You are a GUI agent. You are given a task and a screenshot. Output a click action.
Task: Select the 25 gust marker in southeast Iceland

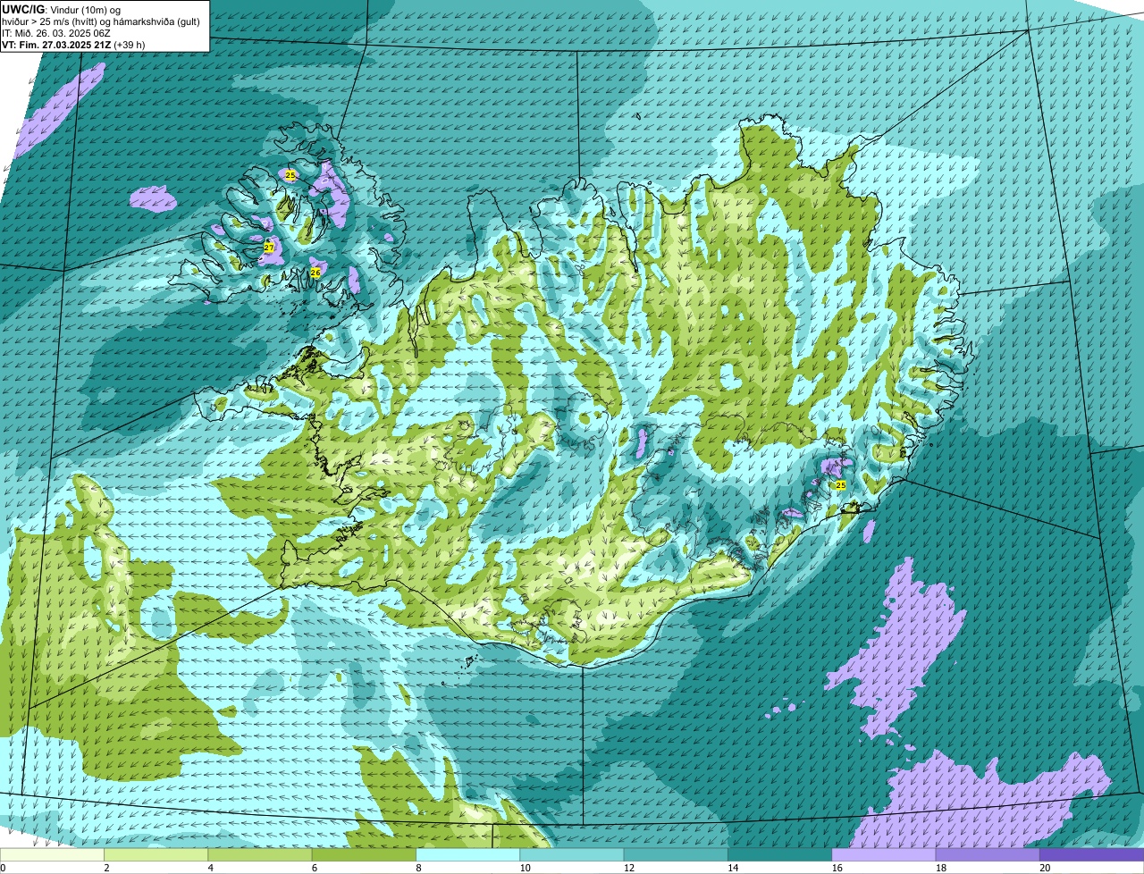tap(840, 484)
